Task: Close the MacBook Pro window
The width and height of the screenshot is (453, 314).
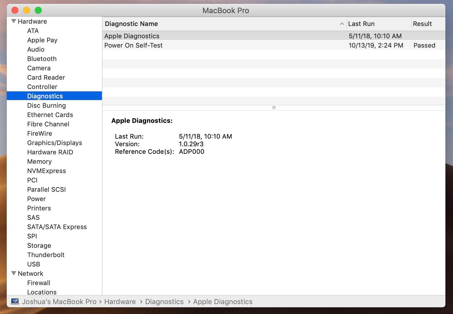Action: click(x=15, y=11)
